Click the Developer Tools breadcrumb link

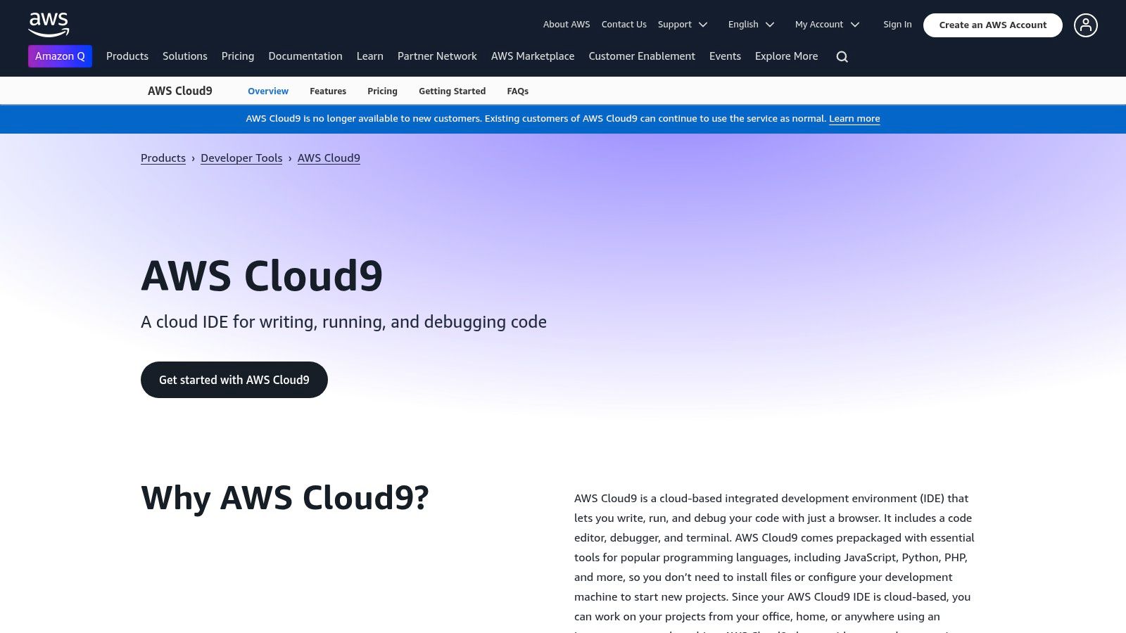pos(241,158)
